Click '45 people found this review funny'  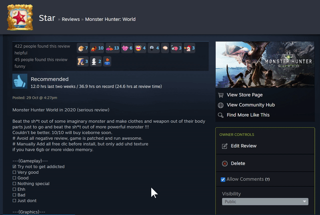point(41,63)
